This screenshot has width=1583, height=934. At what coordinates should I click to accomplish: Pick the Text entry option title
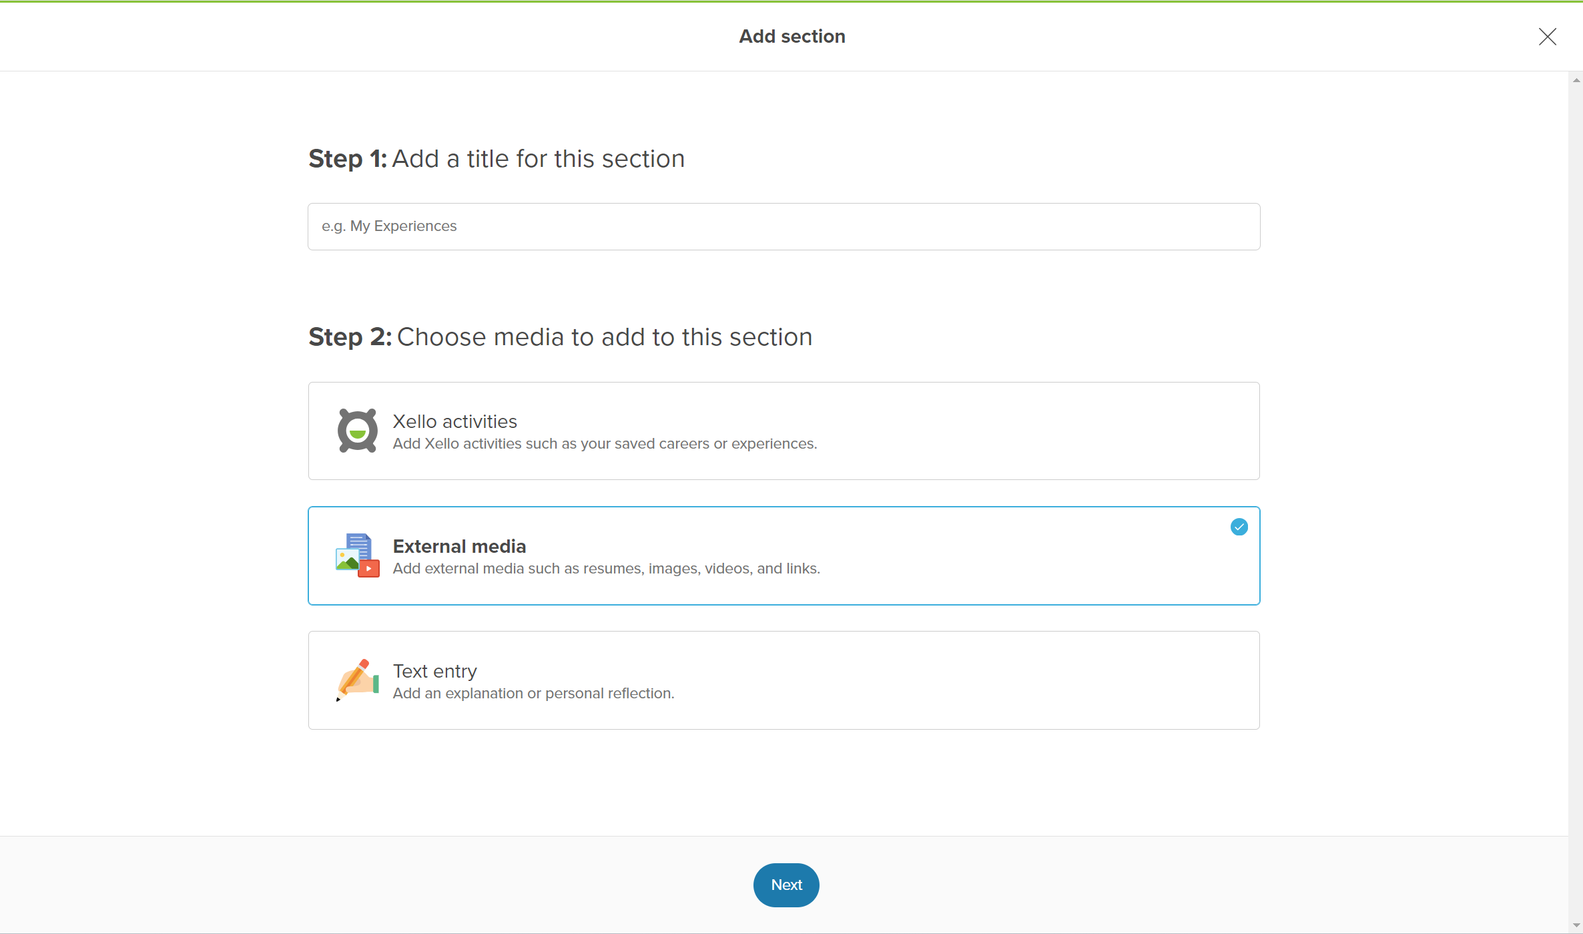434,671
